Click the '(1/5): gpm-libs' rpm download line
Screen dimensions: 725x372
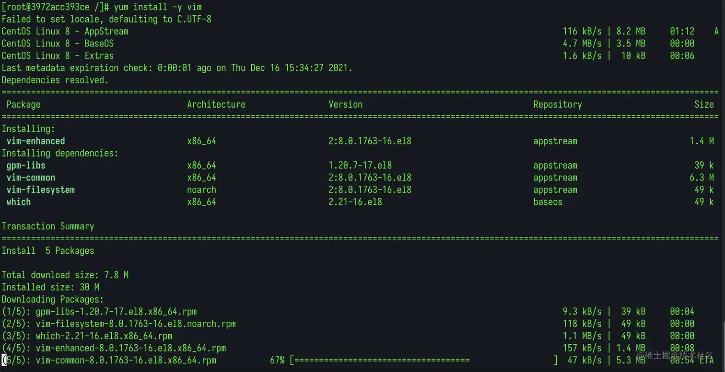coord(99,312)
